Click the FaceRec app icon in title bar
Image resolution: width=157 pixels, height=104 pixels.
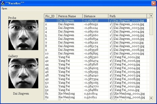coord(3,3)
